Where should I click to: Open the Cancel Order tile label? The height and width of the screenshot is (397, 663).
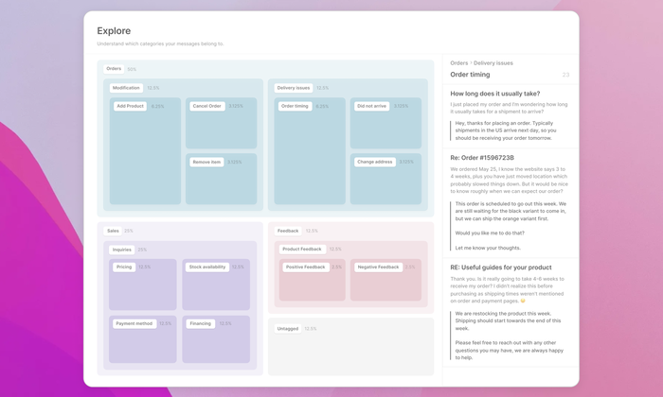[207, 106]
